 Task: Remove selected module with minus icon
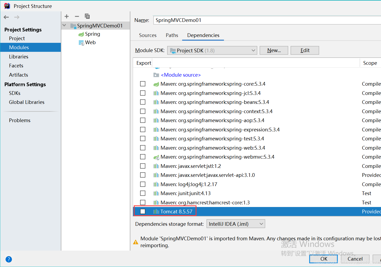coord(77,16)
